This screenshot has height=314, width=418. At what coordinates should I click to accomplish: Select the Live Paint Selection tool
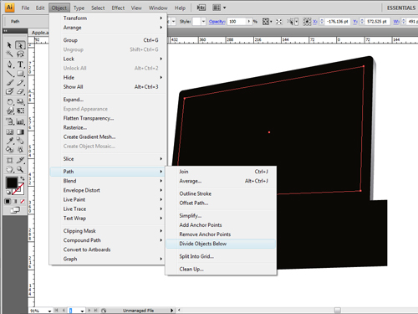click(x=20, y=149)
